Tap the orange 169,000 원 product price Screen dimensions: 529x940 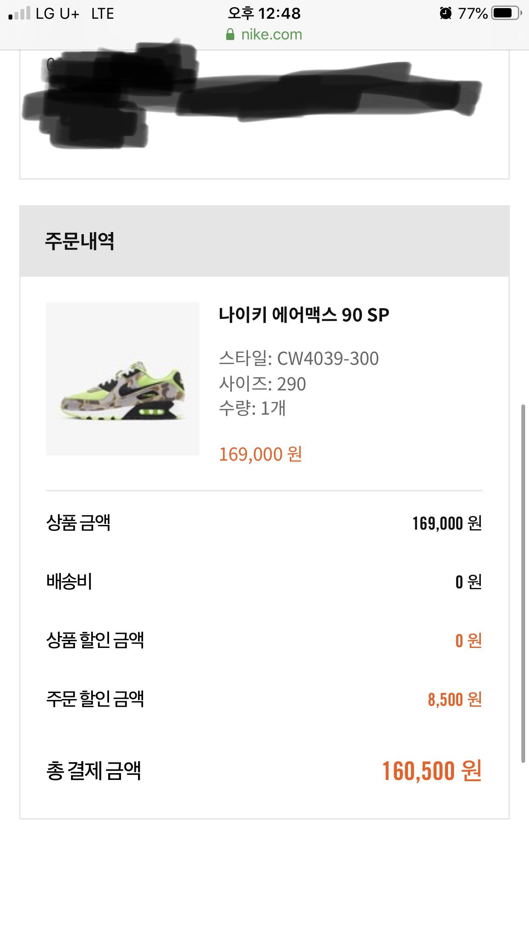261,454
